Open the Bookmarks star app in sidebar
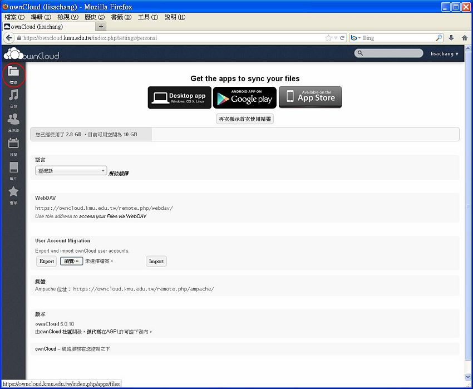The width and height of the screenshot is (473, 389). tap(13, 195)
